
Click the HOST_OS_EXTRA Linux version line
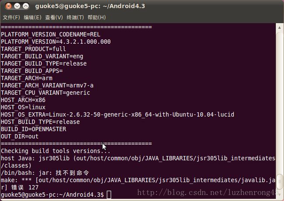point(118,114)
